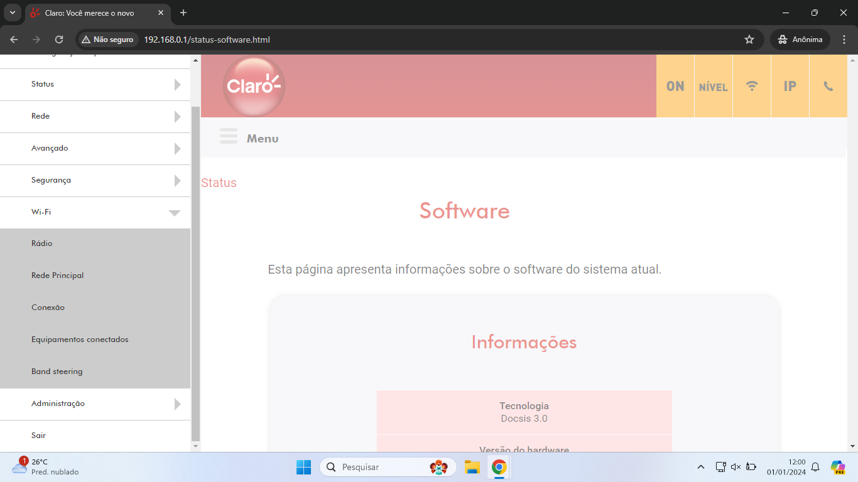Image resolution: width=858 pixels, height=482 pixels.
Task: Open the NÍVEL signal indicator
Action: 714,86
